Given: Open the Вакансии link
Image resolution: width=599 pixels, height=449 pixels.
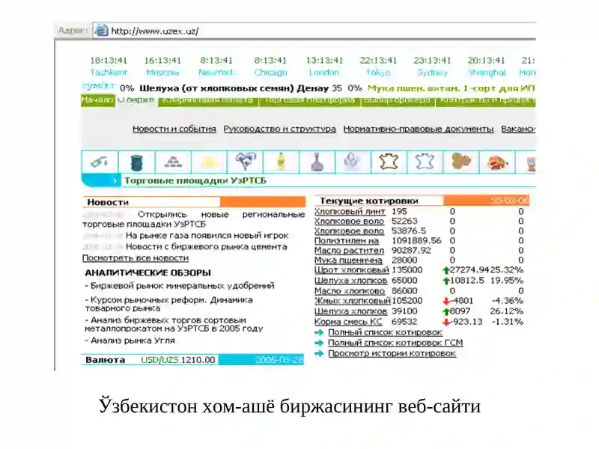Looking at the screenshot, I should (x=518, y=129).
